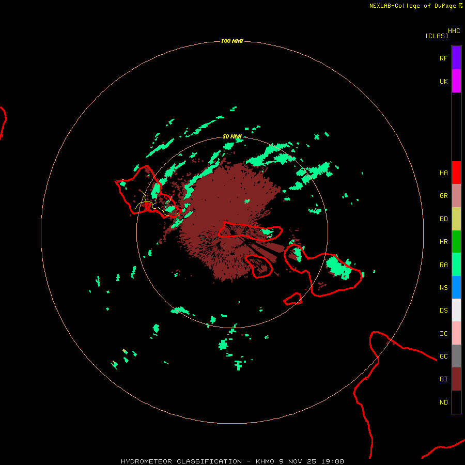Click the HA legend label
Screen dimensions: 465x465
[x=443, y=173]
